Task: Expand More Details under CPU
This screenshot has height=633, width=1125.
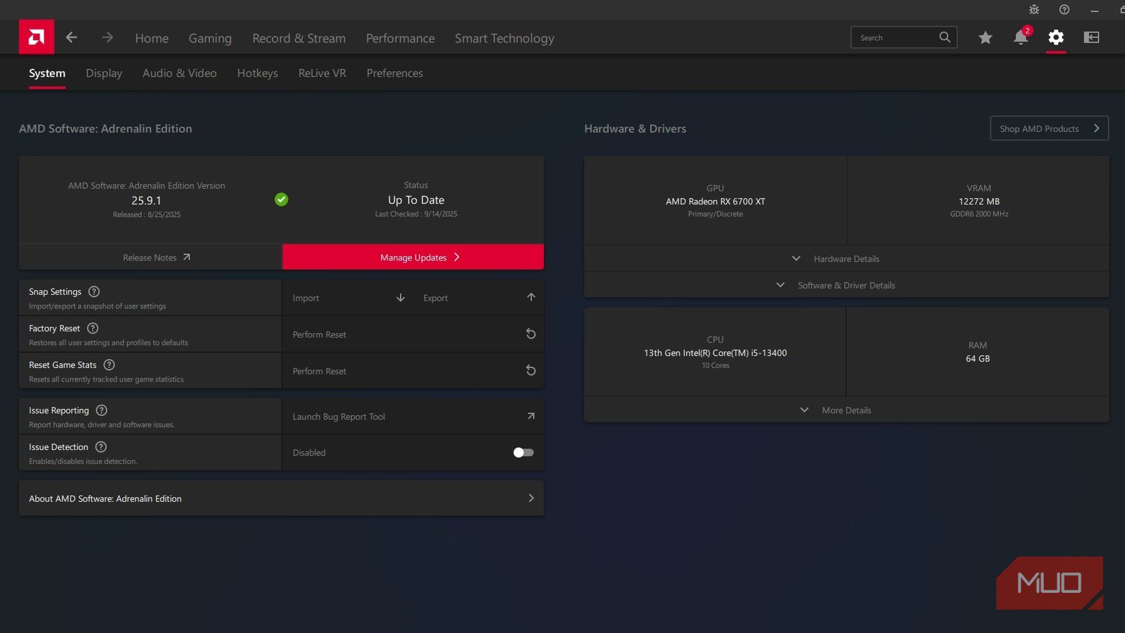Action: coord(845,410)
